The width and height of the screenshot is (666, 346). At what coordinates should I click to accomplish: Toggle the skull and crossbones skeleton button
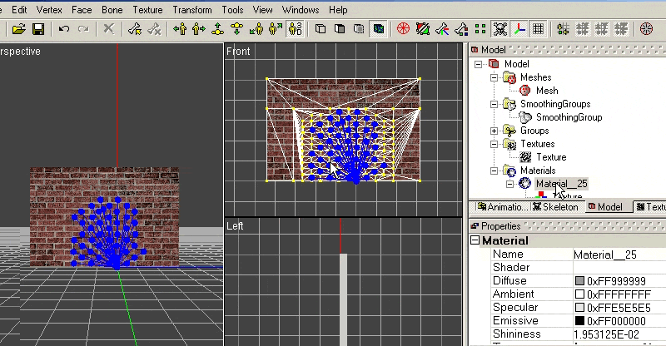point(500,29)
